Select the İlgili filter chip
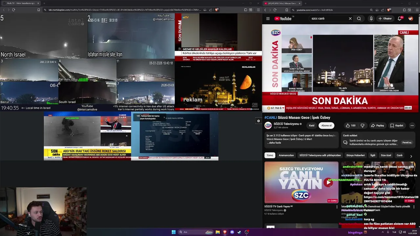Viewport: 420px width, 236px height. point(373,155)
